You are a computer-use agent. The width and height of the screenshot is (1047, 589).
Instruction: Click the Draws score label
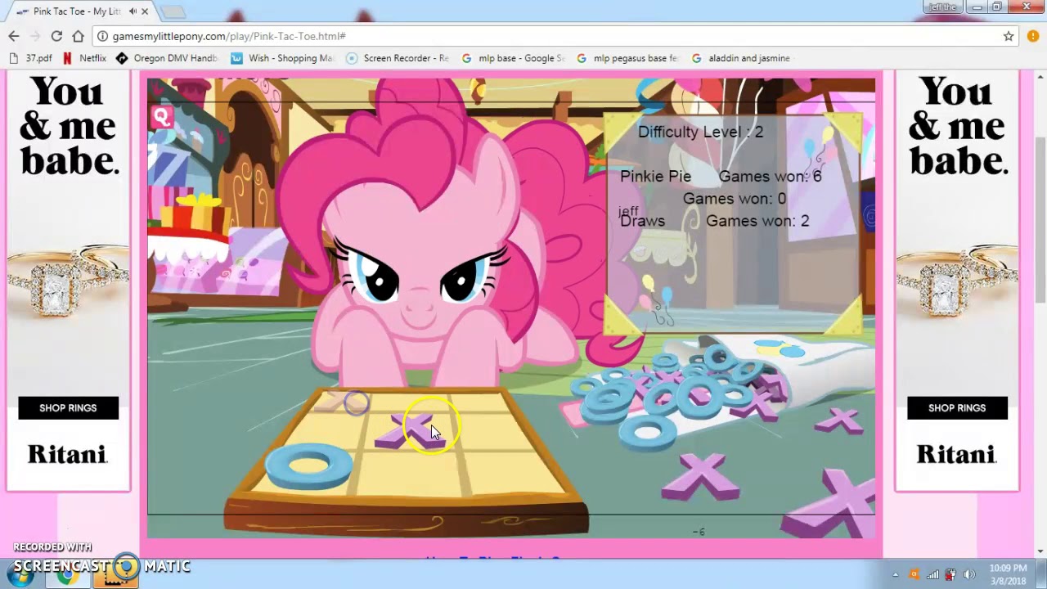[x=643, y=221]
